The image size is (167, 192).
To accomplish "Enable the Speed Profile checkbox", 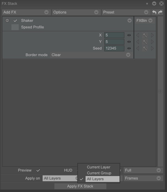I will [x=15, y=27].
